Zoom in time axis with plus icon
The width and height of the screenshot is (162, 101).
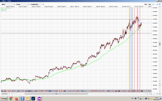click(157, 94)
